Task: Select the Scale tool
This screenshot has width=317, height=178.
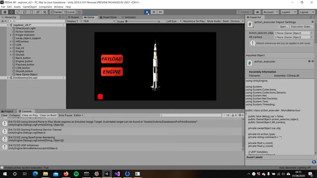Action: [25, 12]
